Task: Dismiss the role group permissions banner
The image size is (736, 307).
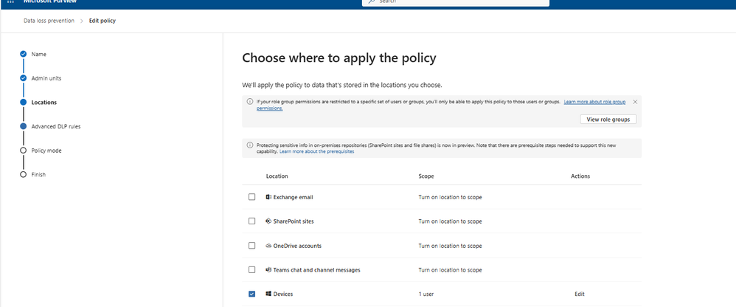Action: tap(635, 102)
